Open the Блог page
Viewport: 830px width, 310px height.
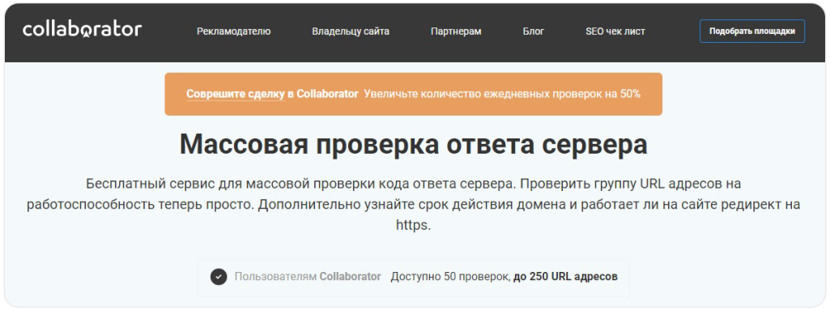click(533, 32)
